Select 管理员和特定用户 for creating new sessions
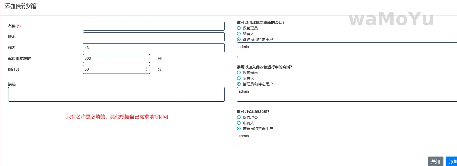Screen dimensions: 457x166 click(x=239, y=39)
